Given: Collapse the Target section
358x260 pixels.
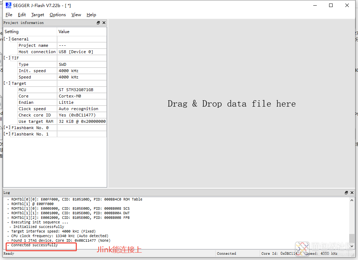Looking at the screenshot, I should coord(7,83).
